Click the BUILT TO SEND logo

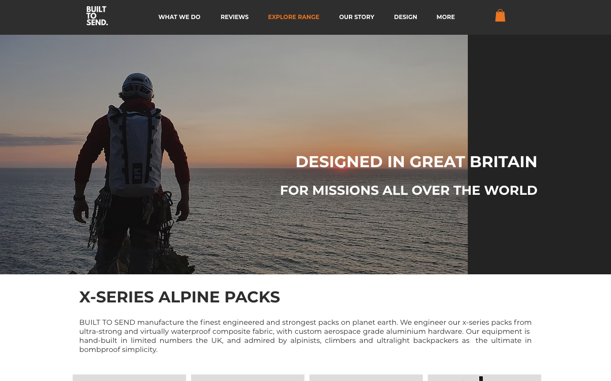(97, 16)
